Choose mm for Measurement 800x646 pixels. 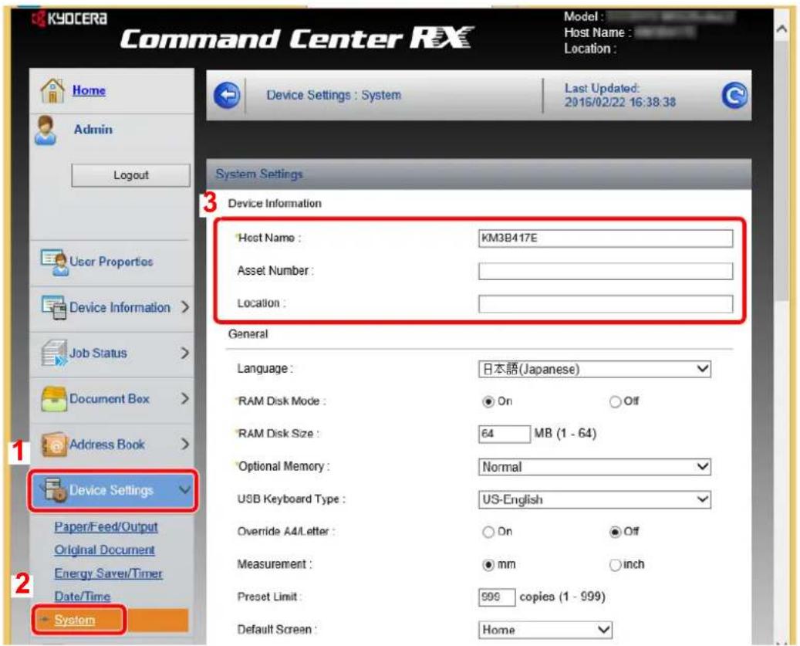[x=488, y=565]
